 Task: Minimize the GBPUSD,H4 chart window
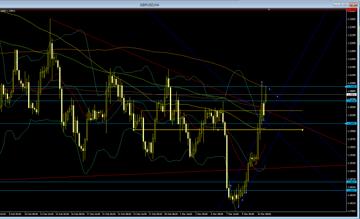coord(336,5)
